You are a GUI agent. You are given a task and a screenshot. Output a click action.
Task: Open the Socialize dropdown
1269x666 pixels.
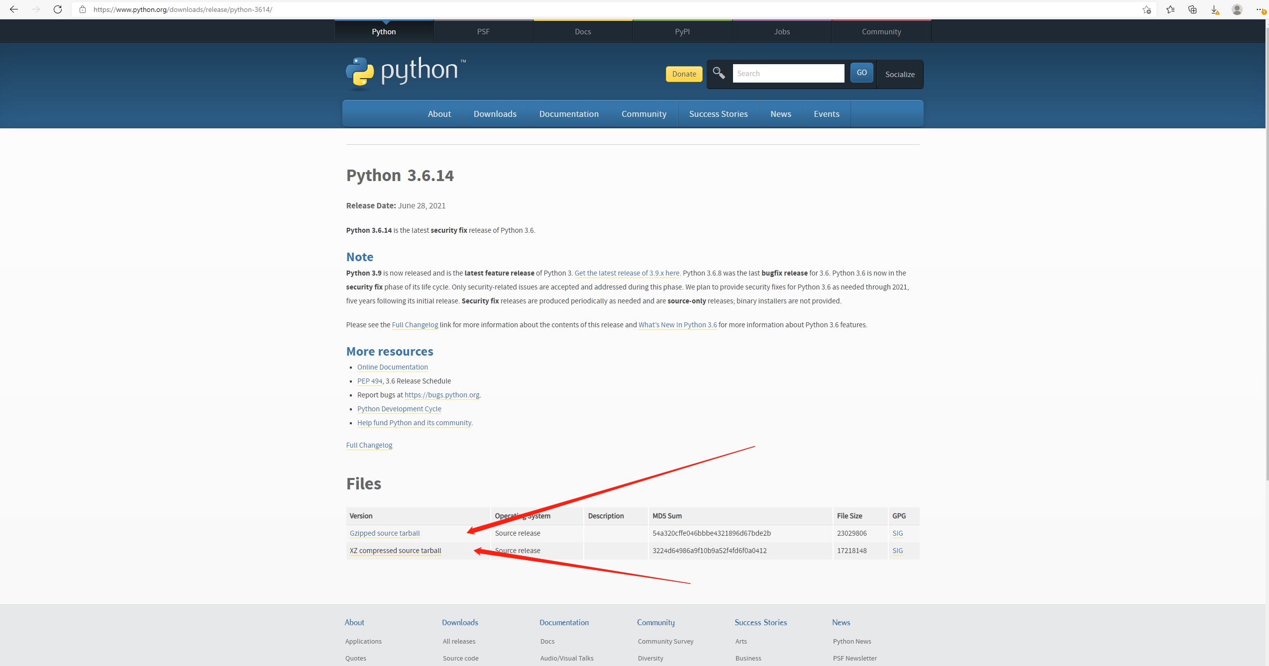[900, 74]
